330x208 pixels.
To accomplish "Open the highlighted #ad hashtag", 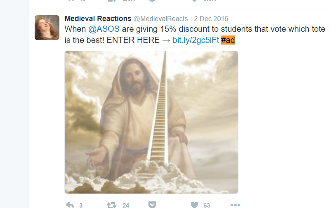I will click(x=228, y=40).
